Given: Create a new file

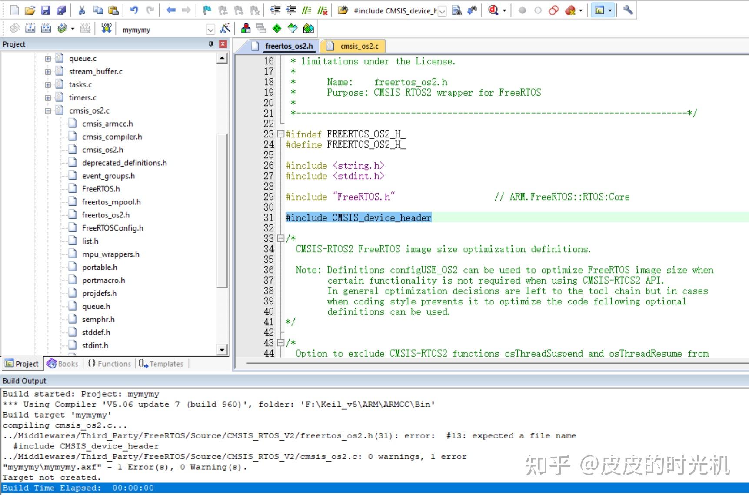Looking at the screenshot, I should (x=14, y=10).
